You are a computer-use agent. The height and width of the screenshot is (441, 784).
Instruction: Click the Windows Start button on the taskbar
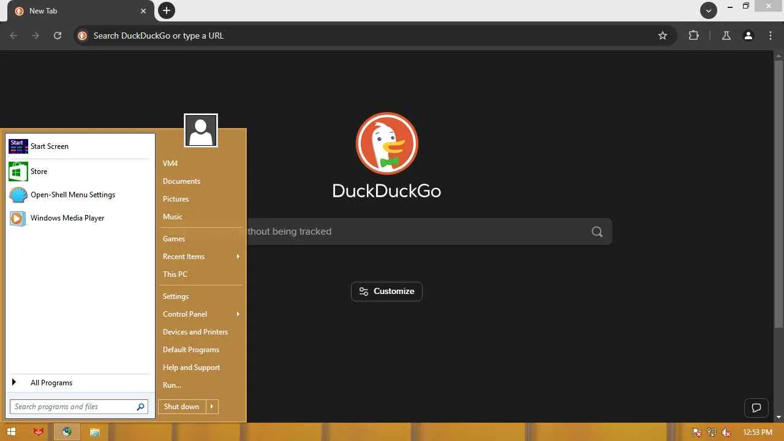(11, 432)
